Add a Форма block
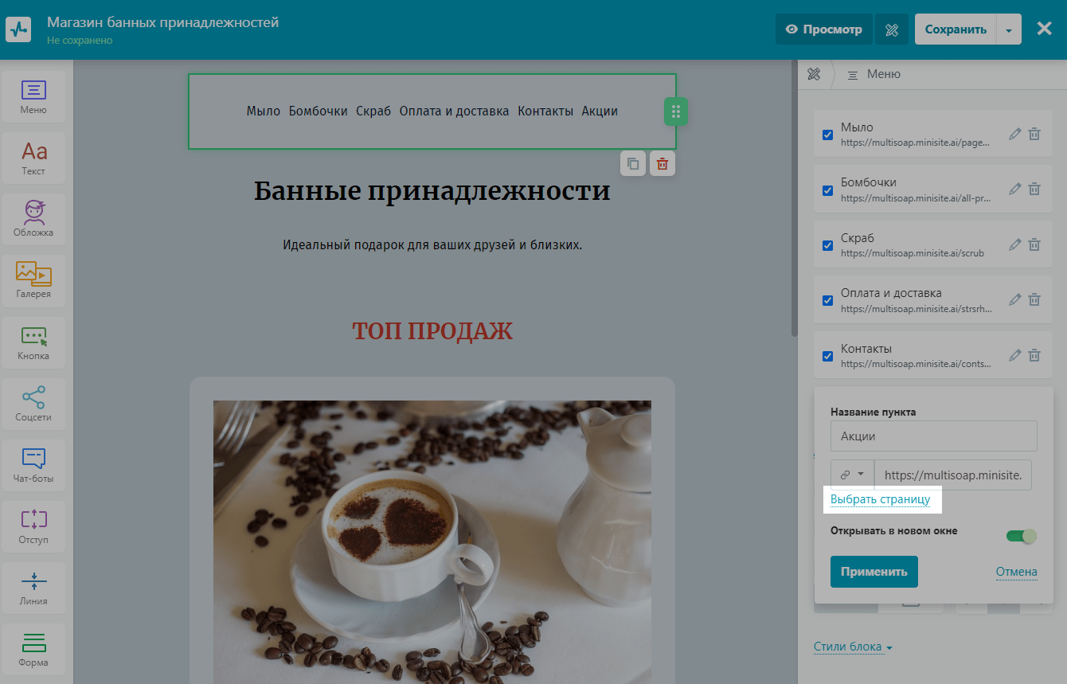Viewport: 1067px width, 684px height. 33,649
